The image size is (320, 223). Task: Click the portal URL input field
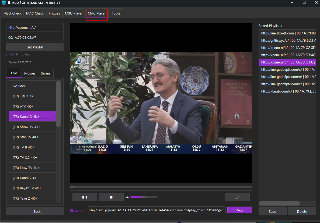pos(35,27)
